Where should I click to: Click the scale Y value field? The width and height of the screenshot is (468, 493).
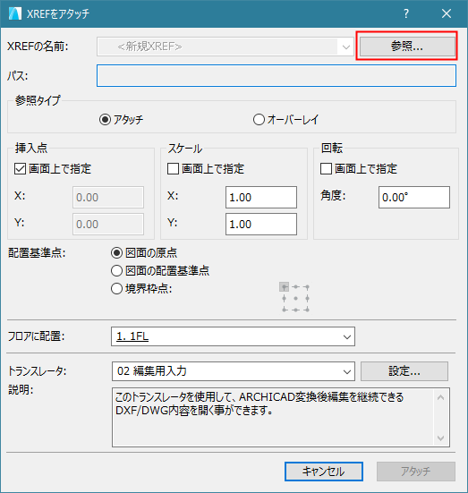pyautogui.click(x=261, y=225)
